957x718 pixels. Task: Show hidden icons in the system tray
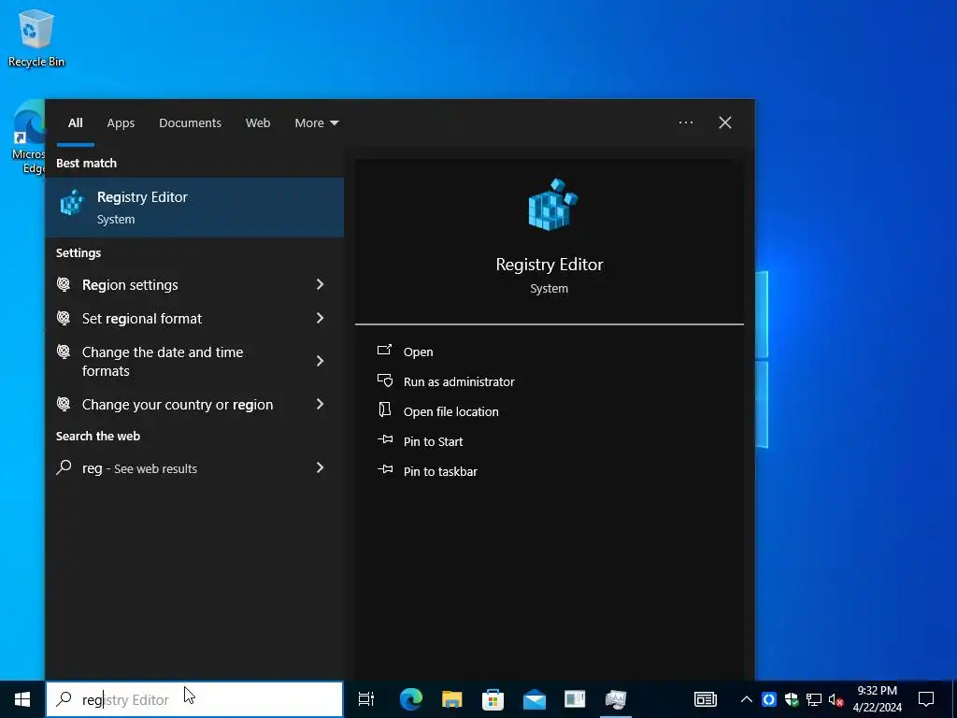[x=746, y=699]
